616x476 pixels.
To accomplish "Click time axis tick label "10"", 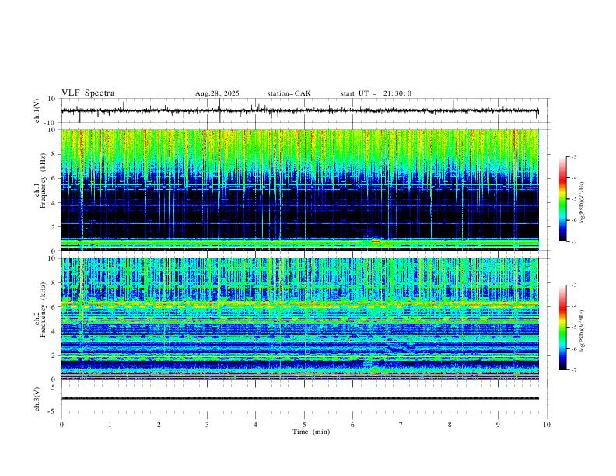I will coord(547,425).
